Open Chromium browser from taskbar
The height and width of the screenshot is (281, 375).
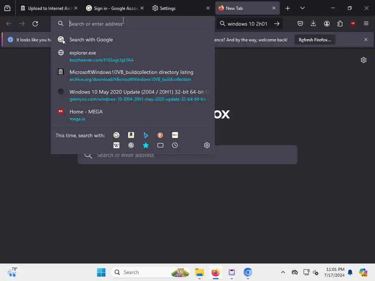click(248, 272)
